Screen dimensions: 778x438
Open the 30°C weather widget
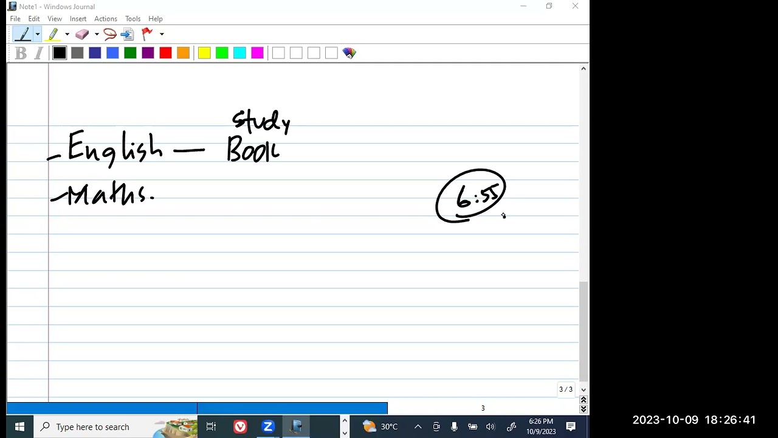[380, 427]
